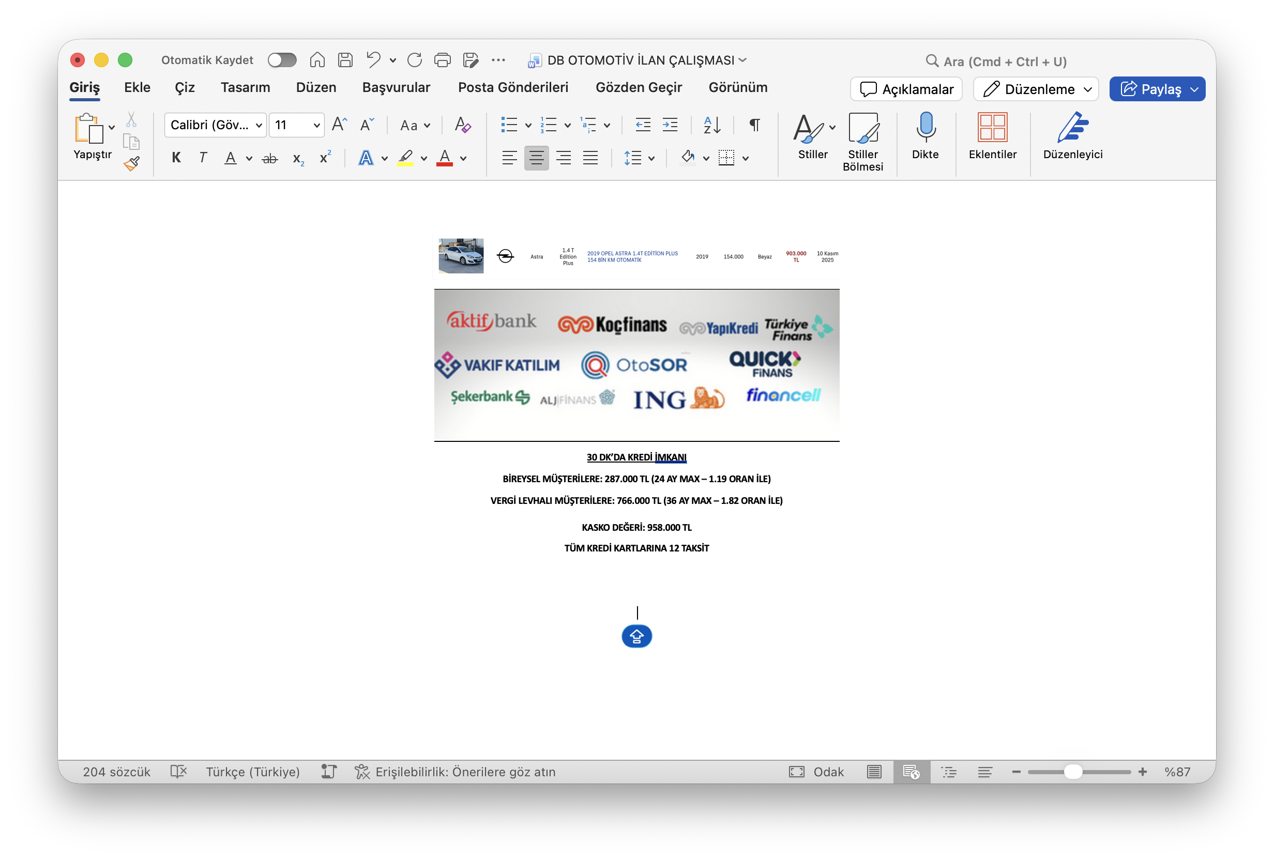
Task: Toggle italic T formatting
Action: (x=203, y=158)
